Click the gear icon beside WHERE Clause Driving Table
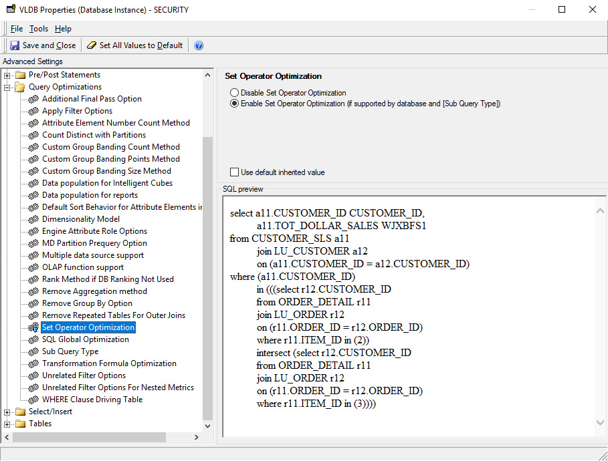 [33, 400]
